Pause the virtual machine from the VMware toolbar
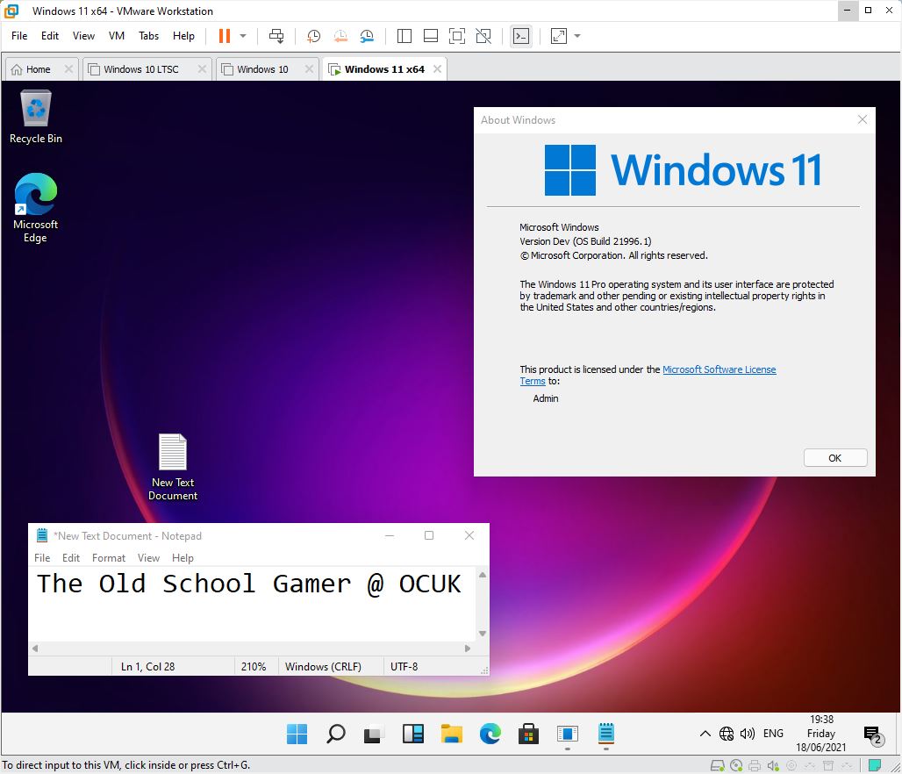This screenshot has width=902, height=774. click(225, 36)
